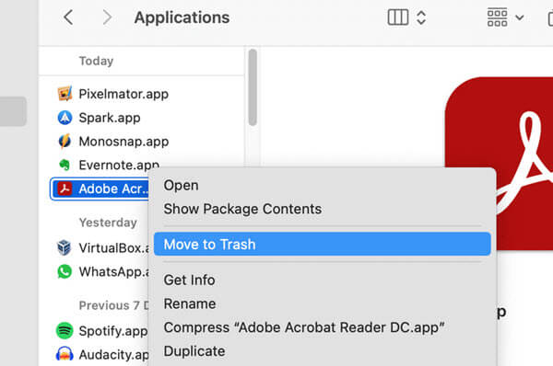This screenshot has width=553, height=366.
Task: Expand the grouping dropdown chevron
Action: [x=520, y=17]
